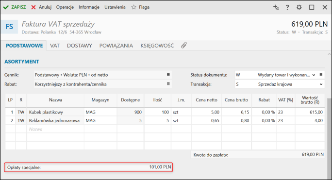Click the green ZAPISZ checkmark icon

pos(6,7)
